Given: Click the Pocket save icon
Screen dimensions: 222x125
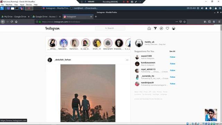Looking at the screenshot, I should tap(180, 22).
